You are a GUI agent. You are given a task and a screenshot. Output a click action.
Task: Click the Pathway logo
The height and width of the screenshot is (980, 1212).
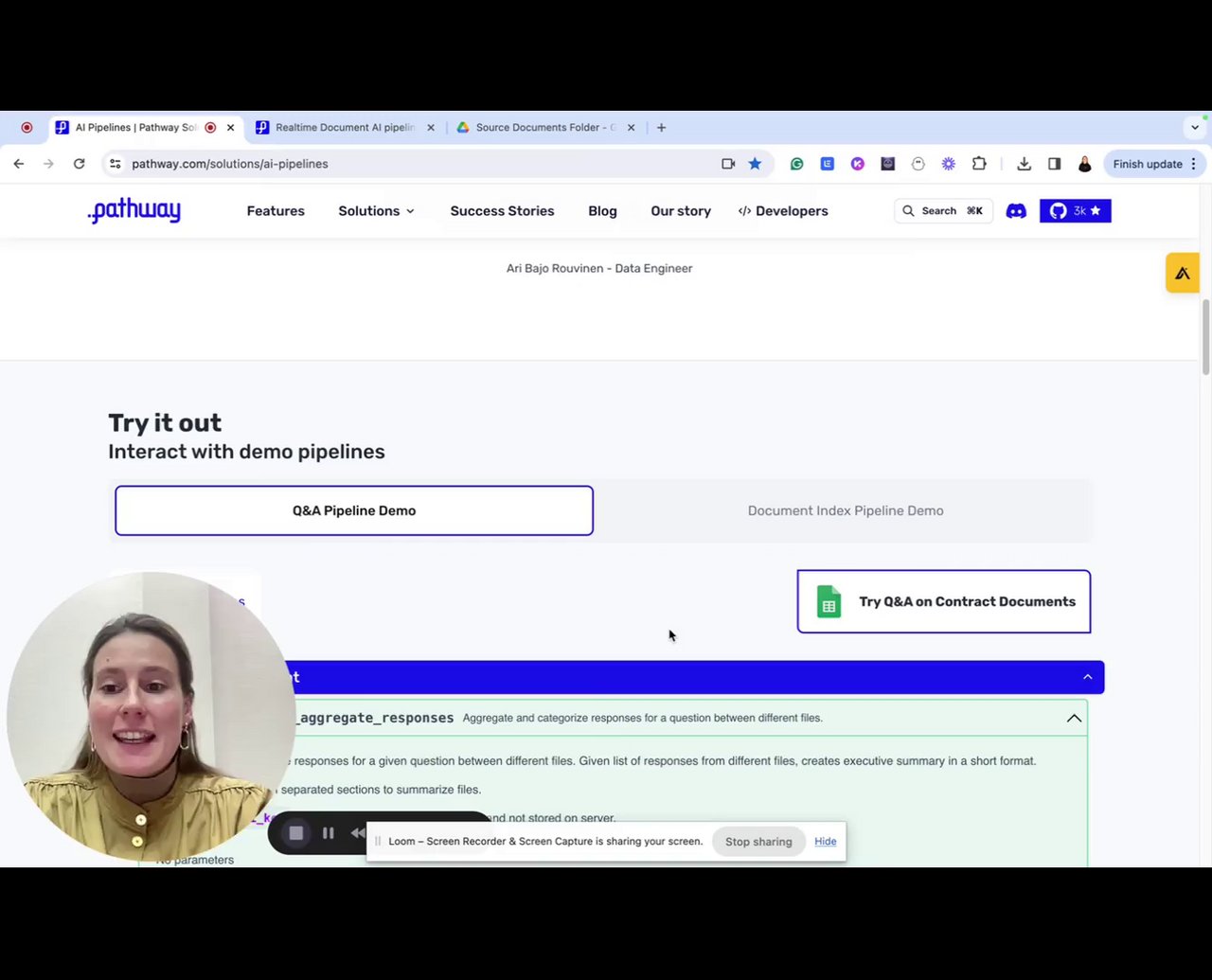(134, 210)
